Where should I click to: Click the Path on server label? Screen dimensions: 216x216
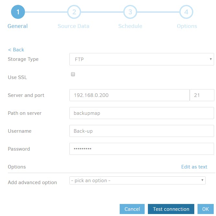pyautogui.click(x=25, y=113)
